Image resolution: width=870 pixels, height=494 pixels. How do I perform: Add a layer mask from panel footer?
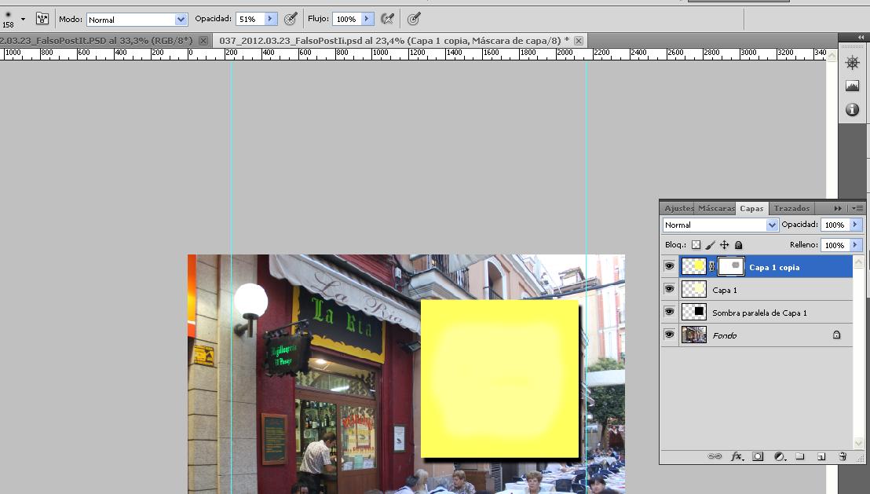coord(758,456)
